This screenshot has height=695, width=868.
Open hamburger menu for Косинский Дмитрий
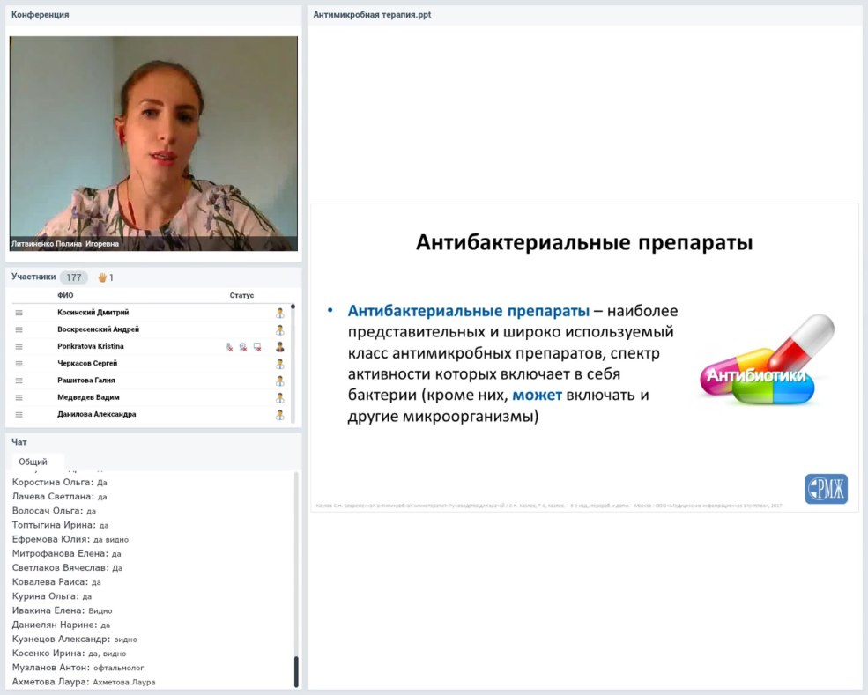(19, 313)
